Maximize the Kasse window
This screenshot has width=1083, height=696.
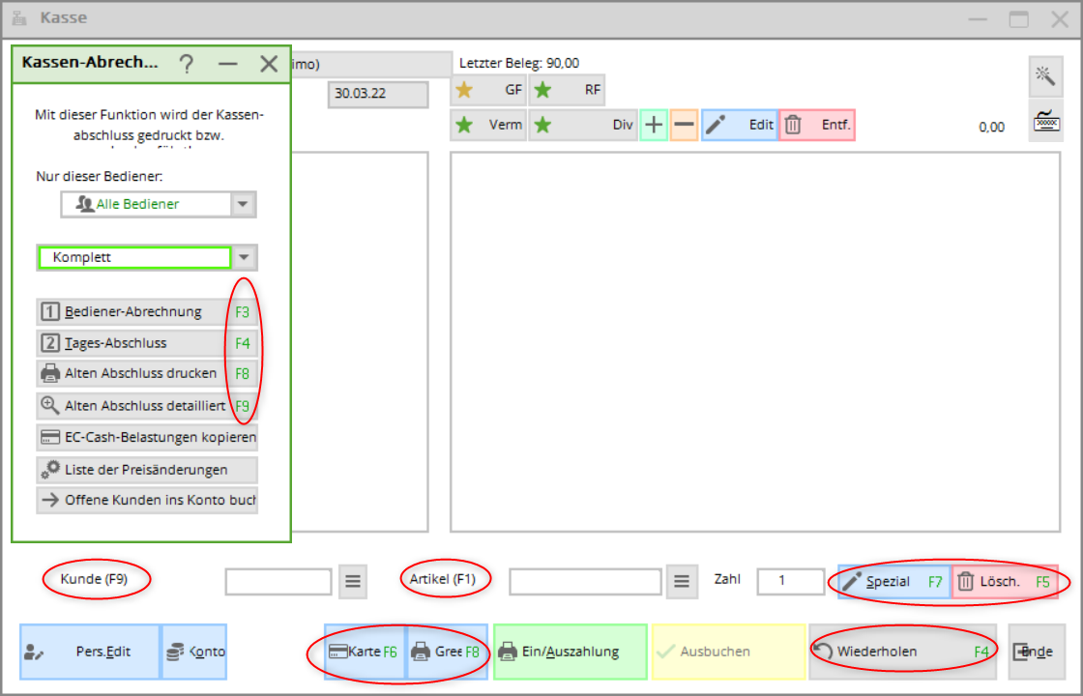pos(1019,18)
